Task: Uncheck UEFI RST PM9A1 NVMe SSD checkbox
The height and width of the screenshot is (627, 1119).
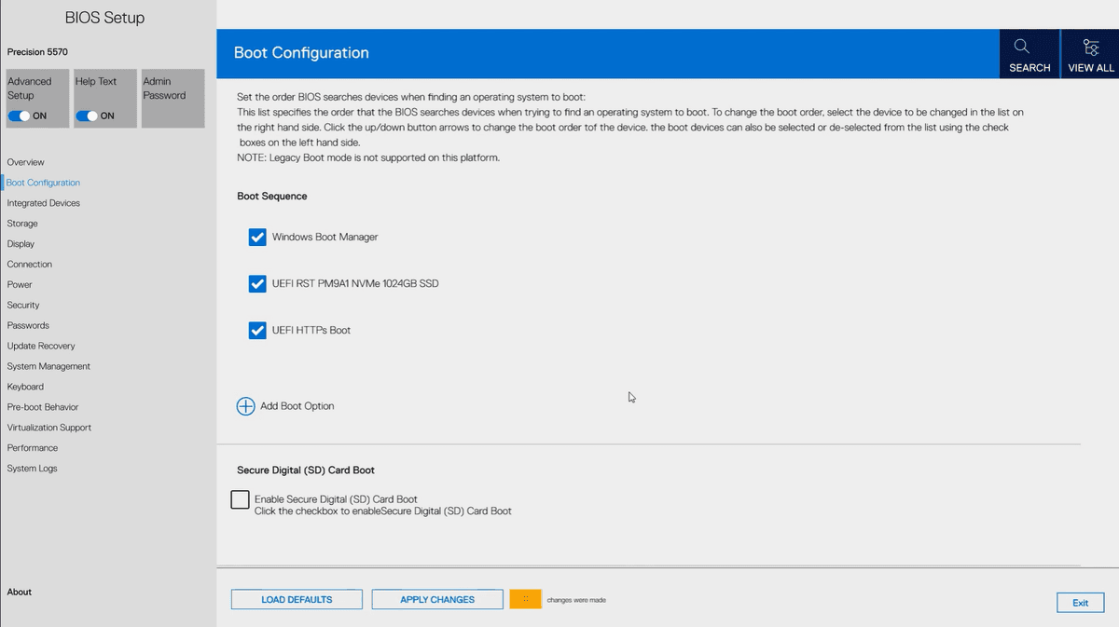Action: [258, 283]
